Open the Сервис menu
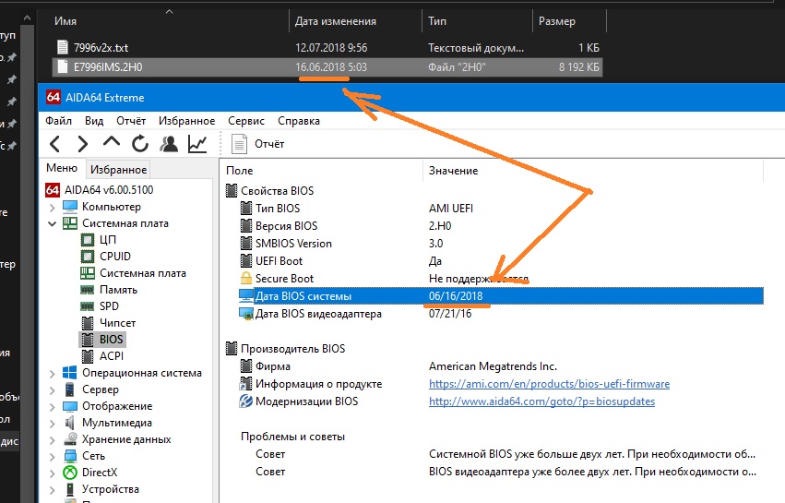 (x=245, y=121)
